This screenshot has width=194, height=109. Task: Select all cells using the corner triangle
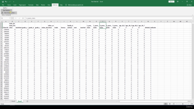click(1, 21)
